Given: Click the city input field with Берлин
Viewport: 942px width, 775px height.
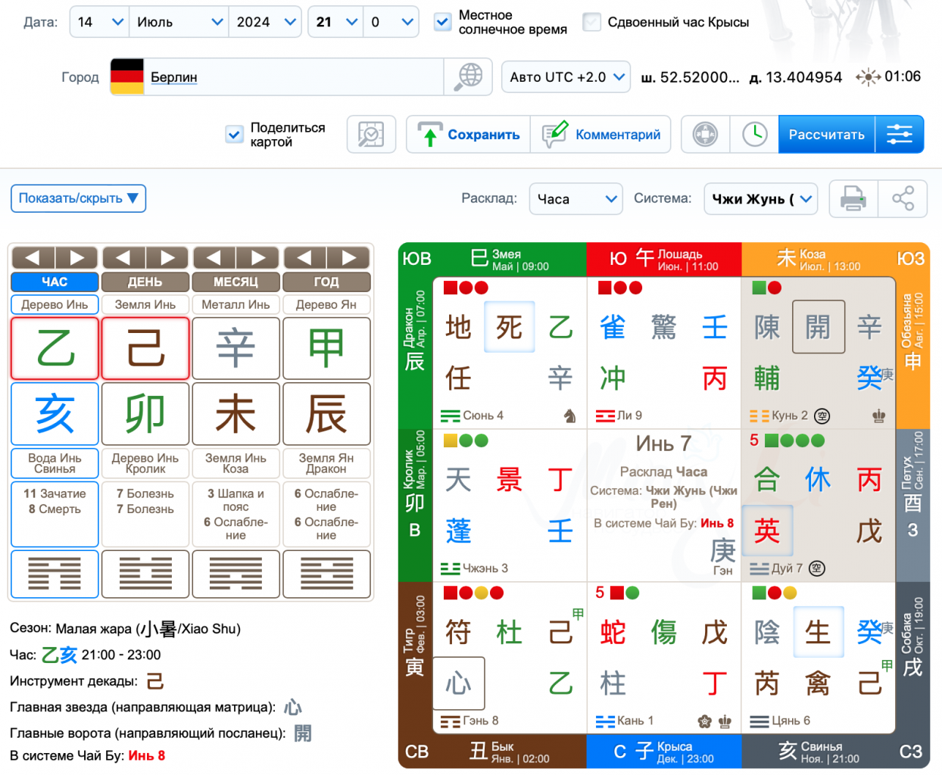Looking at the screenshot, I should coord(292,77).
